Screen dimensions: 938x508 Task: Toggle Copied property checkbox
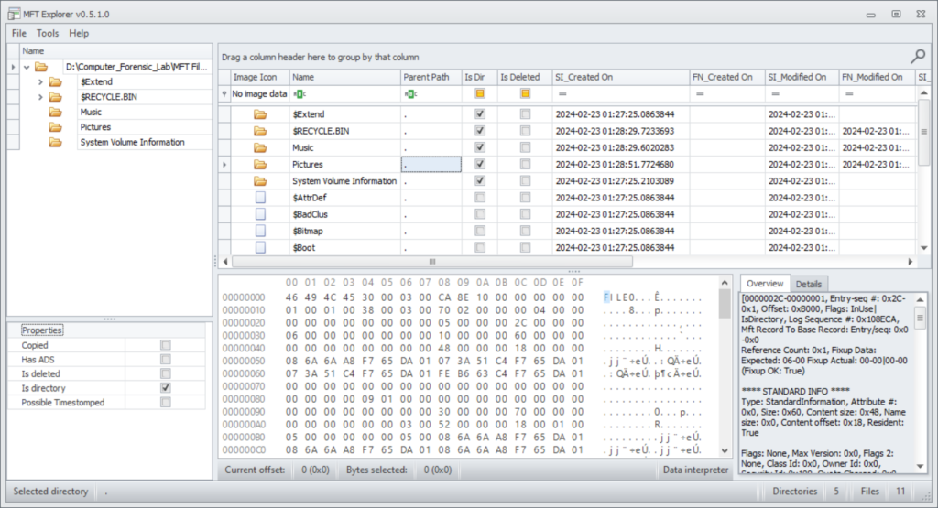click(x=166, y=345)
